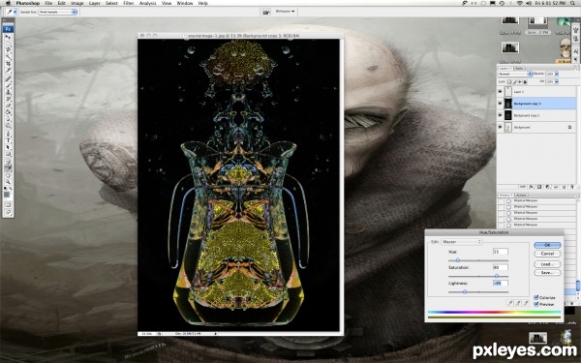581x363 pixels.
Task: Click the Save... button
Action: [547, 273]
